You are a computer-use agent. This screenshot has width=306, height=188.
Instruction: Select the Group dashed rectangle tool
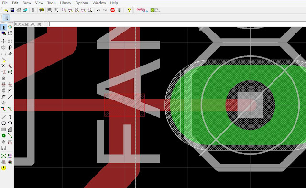3,54
